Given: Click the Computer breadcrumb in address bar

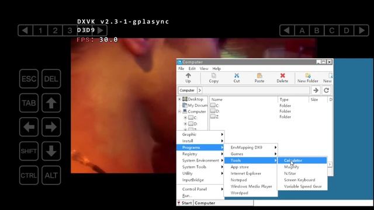Looking at the screenshot, I should (187, 90).
